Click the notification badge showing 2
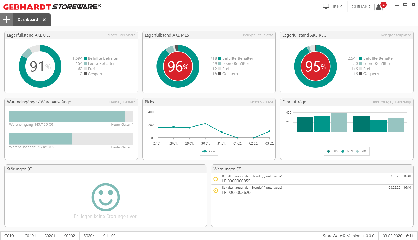This screenshot has width=418, height=240. [x=383, y=4]
